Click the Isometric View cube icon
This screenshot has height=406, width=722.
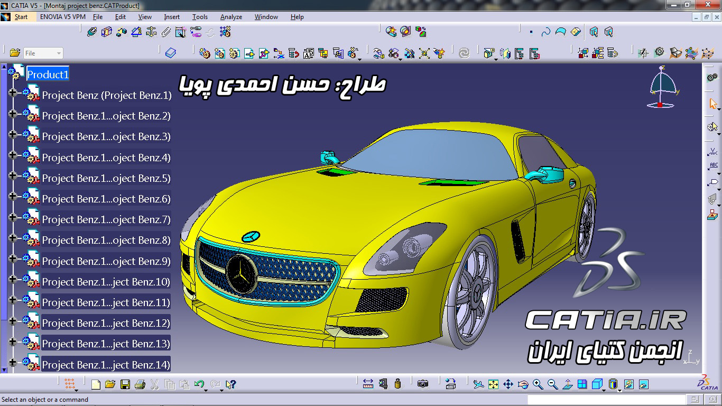[x=597, y=384]
